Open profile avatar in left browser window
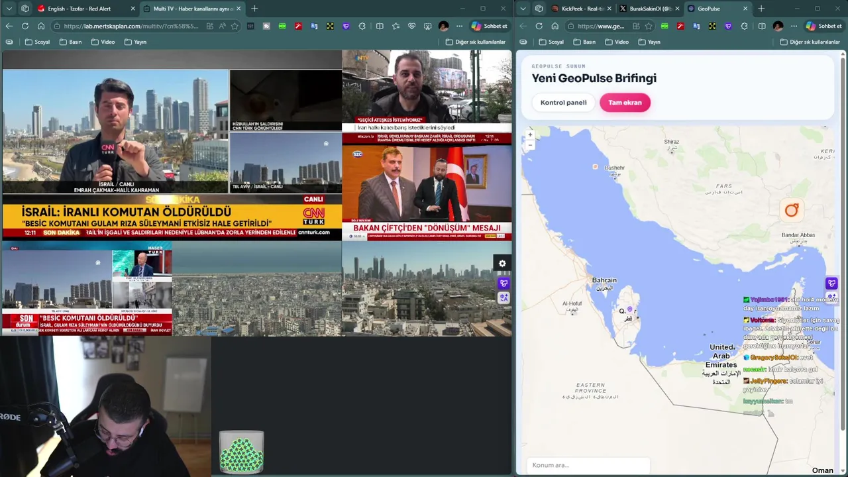The height and width of the screenshot is (477, 848). pyautogui.click(x=443, y=26)
